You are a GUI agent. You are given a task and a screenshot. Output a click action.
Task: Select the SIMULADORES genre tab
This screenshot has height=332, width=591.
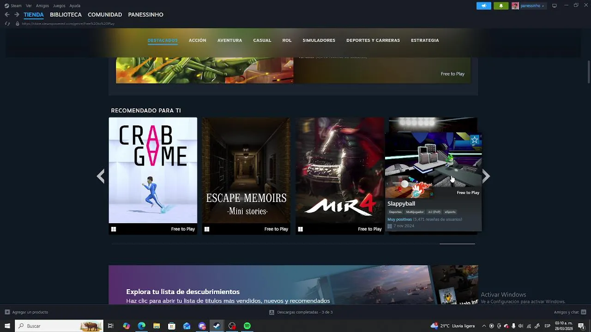[x=319, y=41]
